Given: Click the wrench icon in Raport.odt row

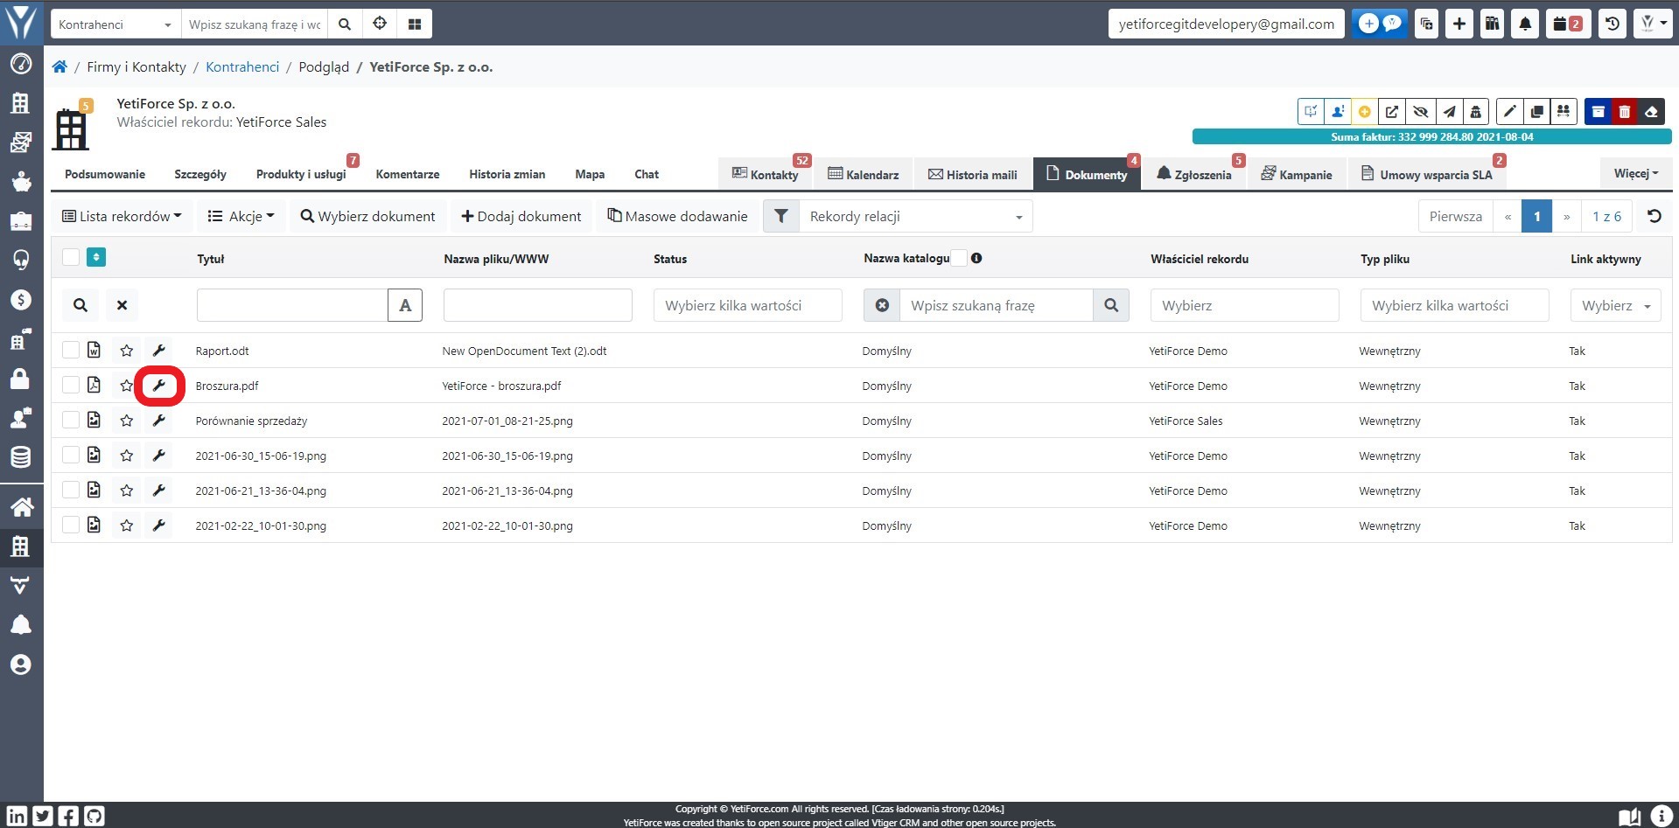Looking at the screenshot, I should 158,351.
